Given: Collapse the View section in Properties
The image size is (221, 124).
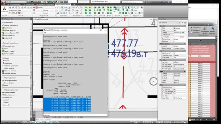Looking at the screenshot, I should tap(184, 71).
